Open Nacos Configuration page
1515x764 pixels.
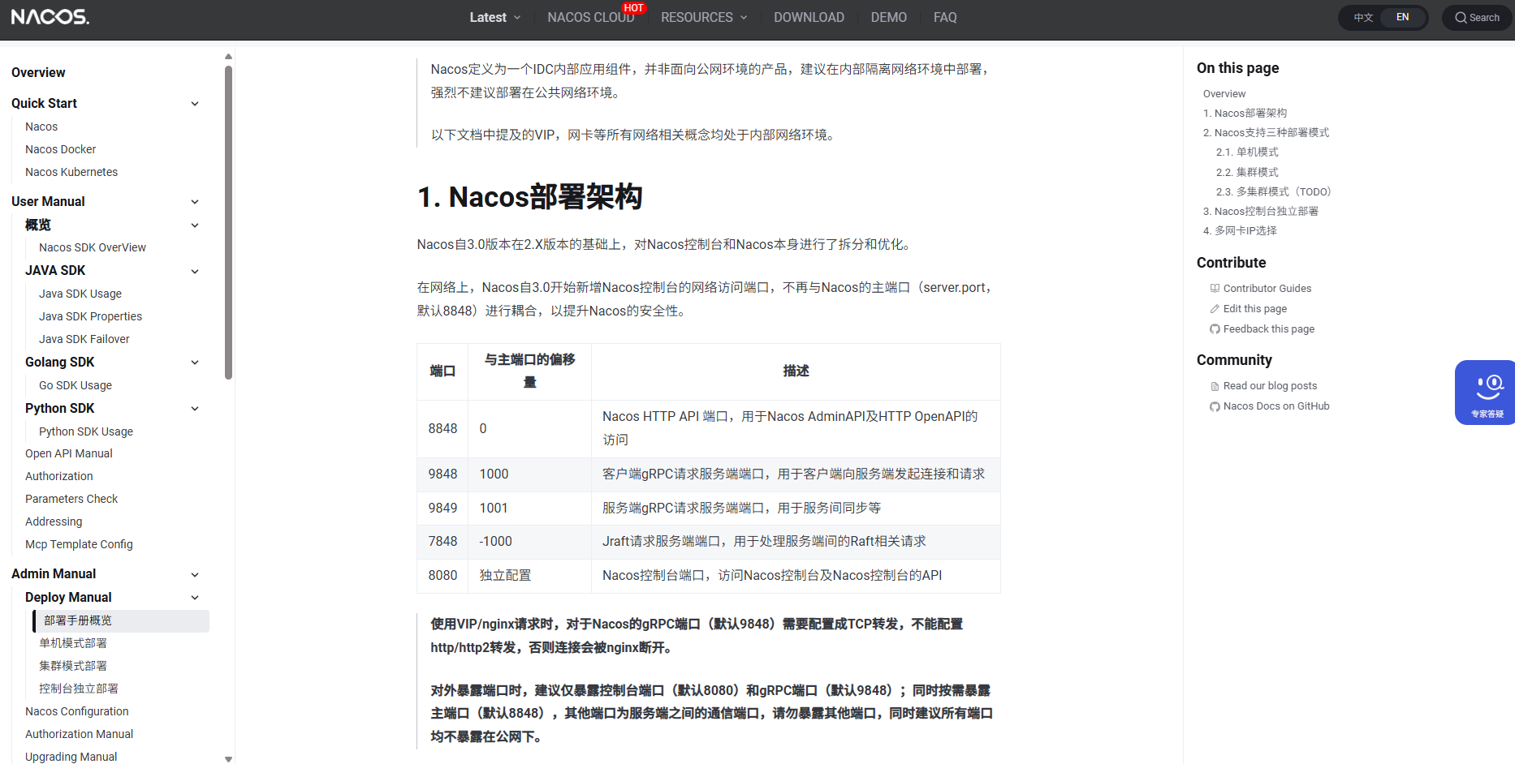(x=77, y=711)
